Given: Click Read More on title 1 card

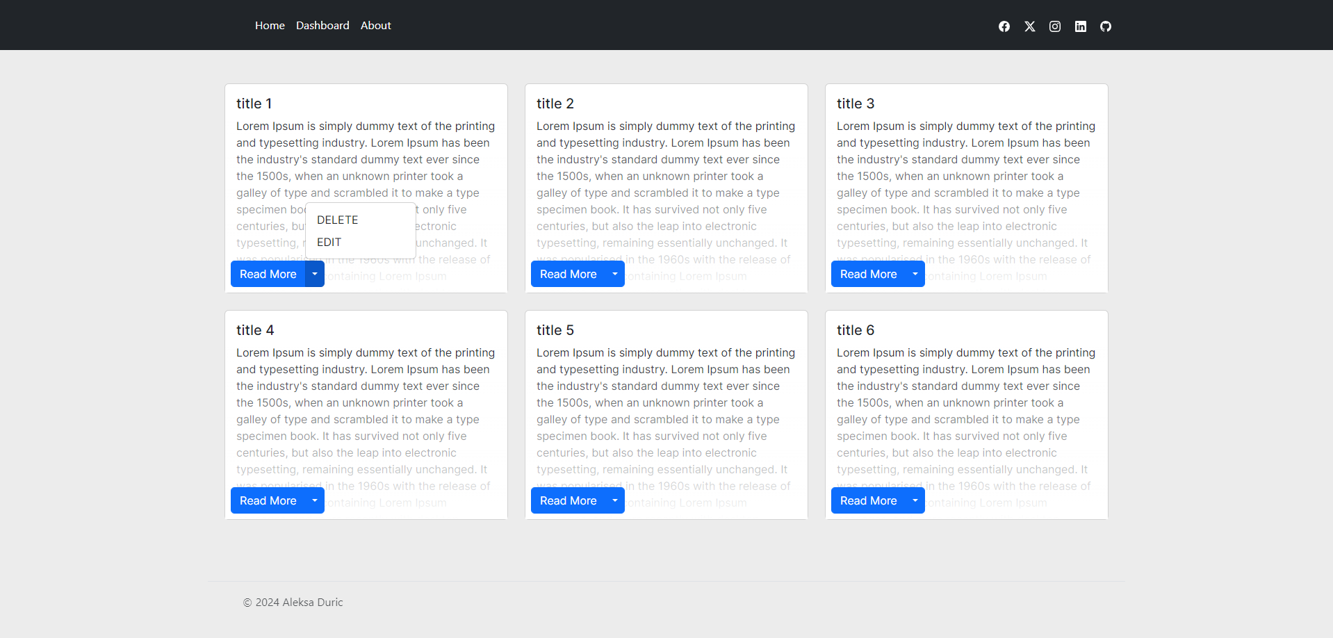Looking at the screenshot, I should point(268,274).
